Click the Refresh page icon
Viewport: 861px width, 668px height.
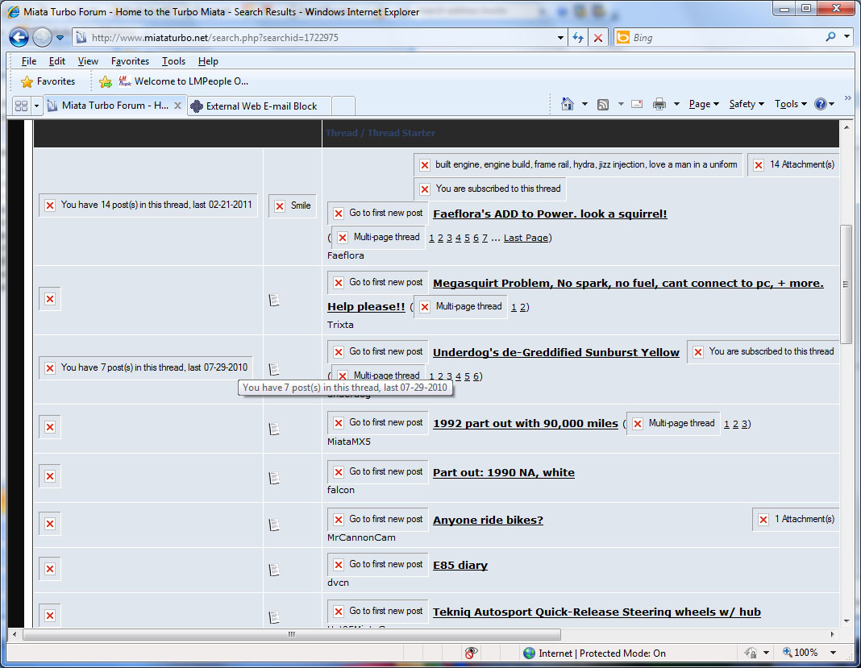tap(578, 38)
